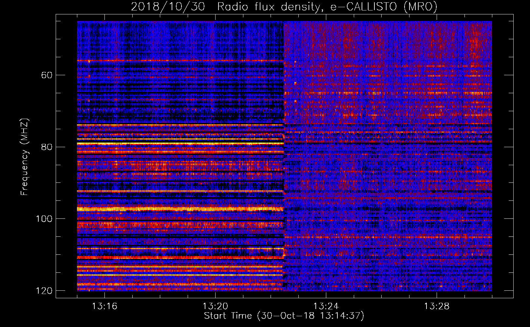This screenshot has width=530, height=327.
Task: Click the yellow band just above 80 MHz
Action: [180, 144]
